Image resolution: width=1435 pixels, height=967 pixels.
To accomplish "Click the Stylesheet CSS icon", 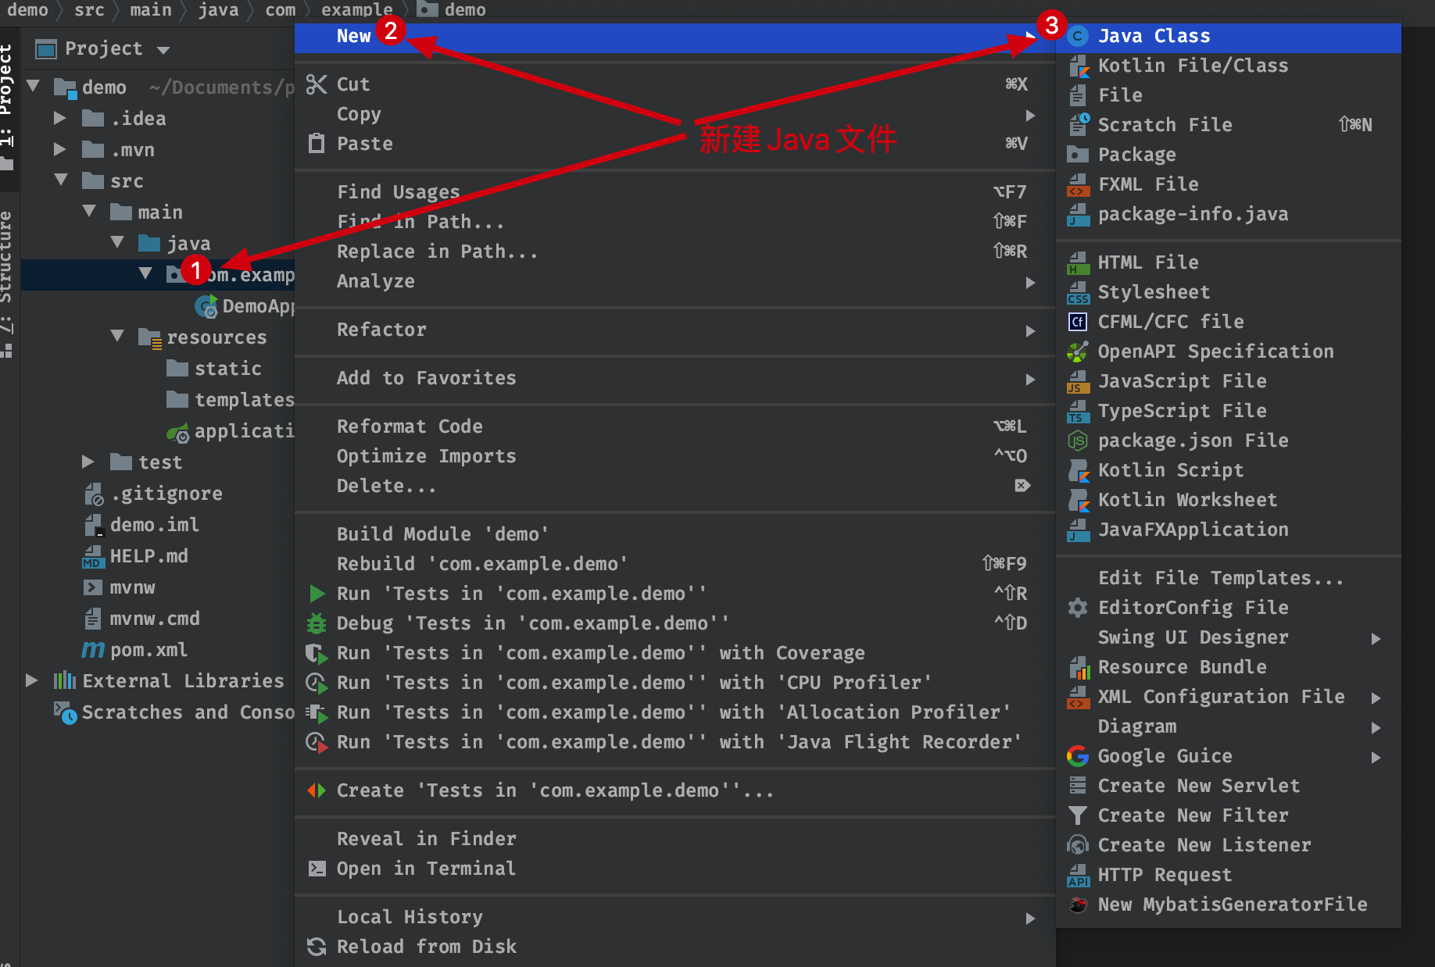I will click(1079, 292).
